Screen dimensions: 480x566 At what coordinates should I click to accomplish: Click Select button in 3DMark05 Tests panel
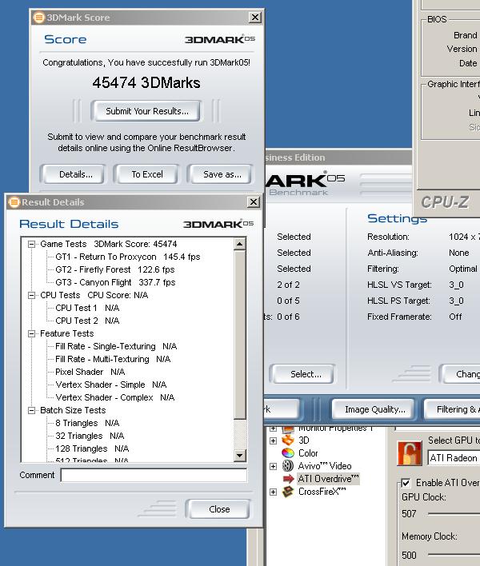click(x=304, y=374)
